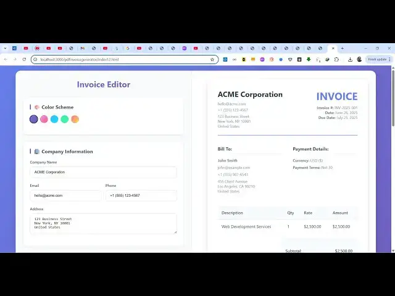Open the pink circular extension icon
This screenshot has width=395, height=296.
272,59
